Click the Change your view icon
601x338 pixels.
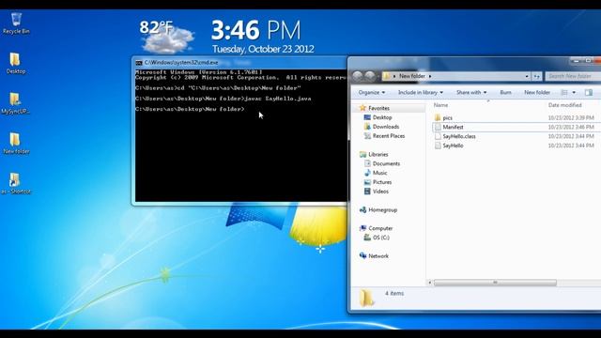coord(564,92)
